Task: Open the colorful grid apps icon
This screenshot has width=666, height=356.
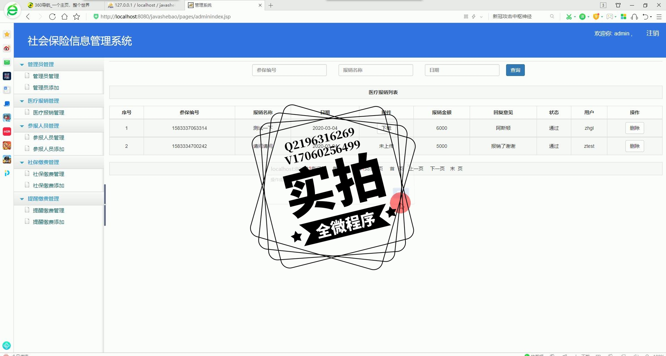Action: 623,16
